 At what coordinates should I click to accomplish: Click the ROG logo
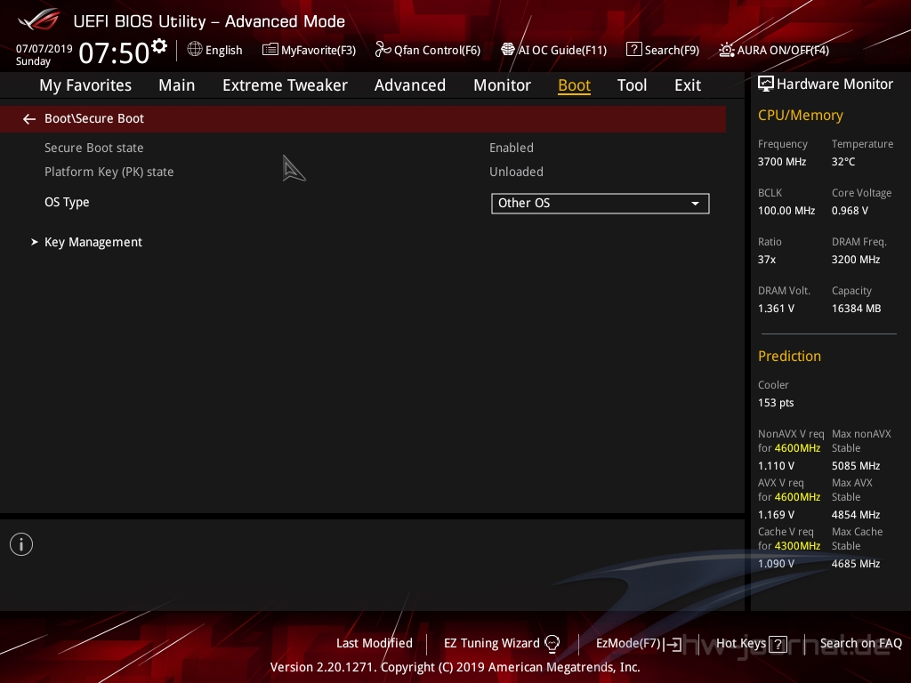[x=38, y=20]
